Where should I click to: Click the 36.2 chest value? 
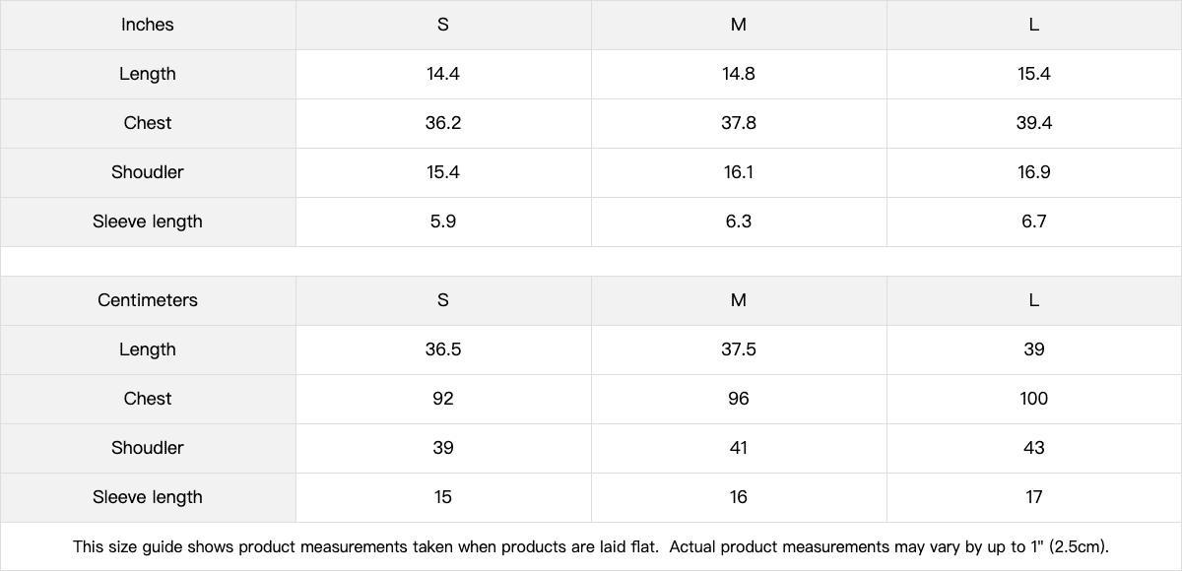pyautogui.click(x=443, y=123)
